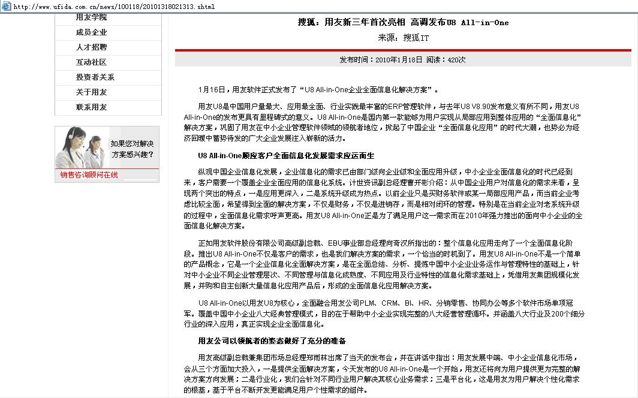Click 销售咨询顾问在线 red link
Viewport: 638px width, 398px height.
pyautogui.click(x=89, y=175)
